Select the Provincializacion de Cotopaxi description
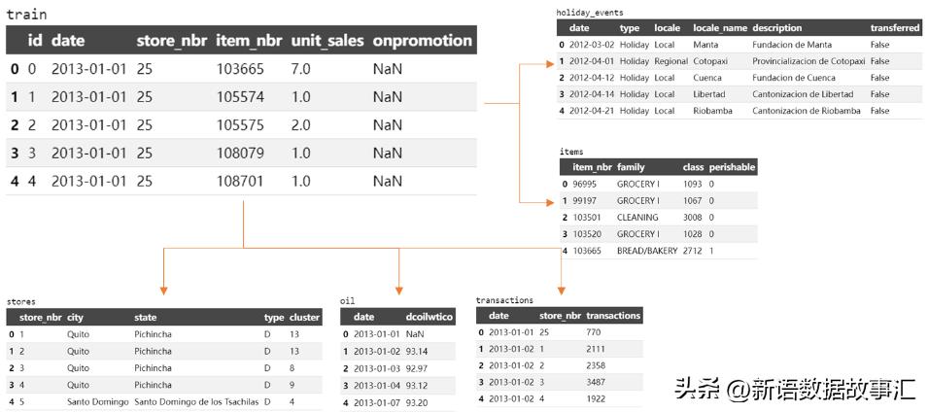Viewport: 928px width, 413px height. pos(808,61)
